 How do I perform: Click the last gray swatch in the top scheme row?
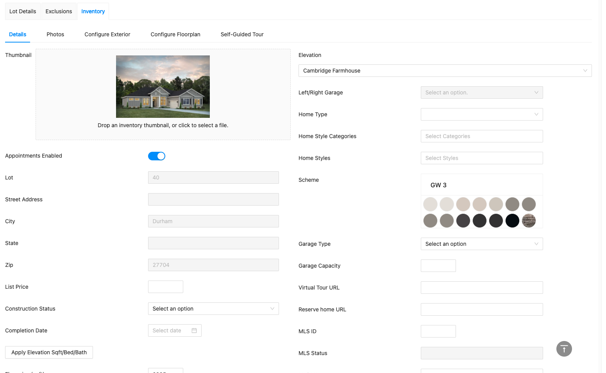[x=529, y=204]
